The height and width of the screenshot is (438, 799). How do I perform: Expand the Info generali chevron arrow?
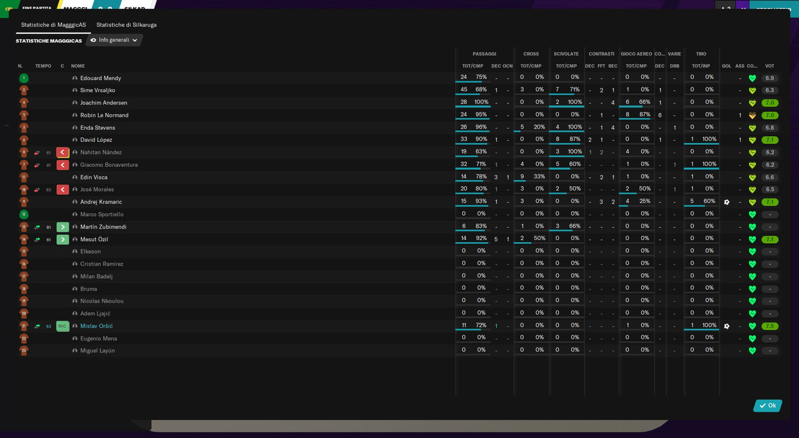click(135, 40)
